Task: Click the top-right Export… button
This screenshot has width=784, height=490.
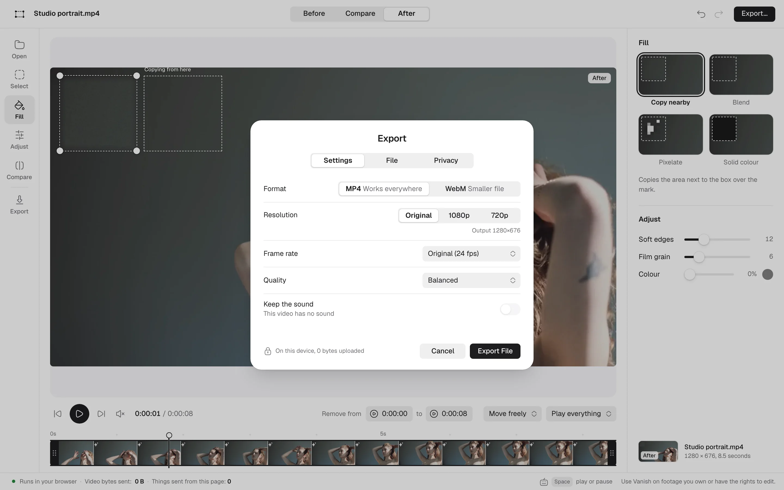Action: pyautogui.click(x=754, y=14)
